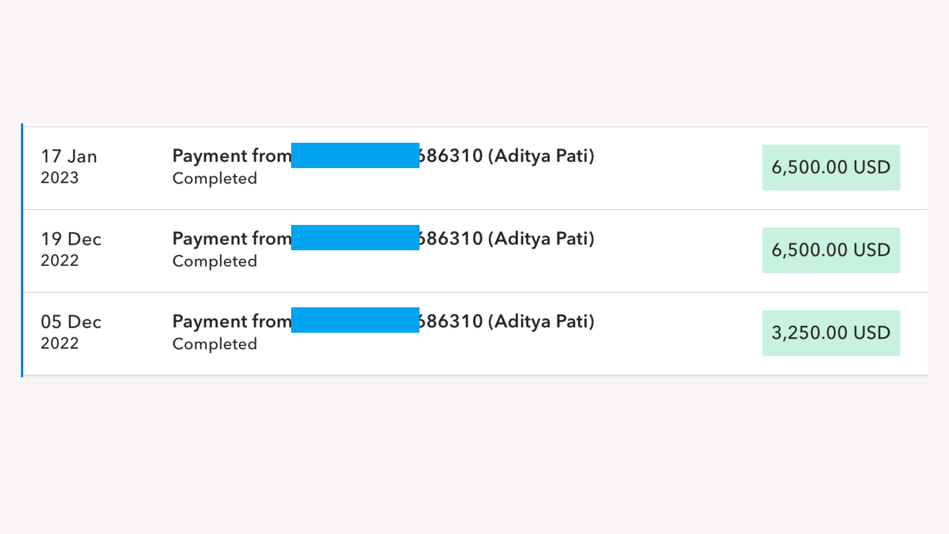Click Completed status under 05 Dec payment
The height and width of the screenshot is (534, 949).
tap(215, 344)
